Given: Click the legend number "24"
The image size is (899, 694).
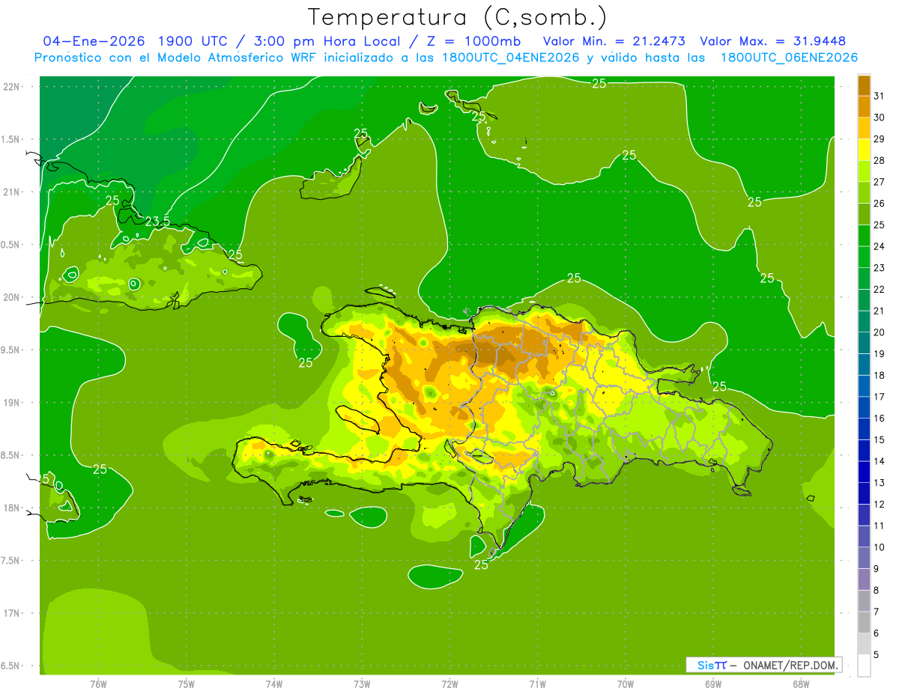Looking at the screenshot, I should coord(879,246).
